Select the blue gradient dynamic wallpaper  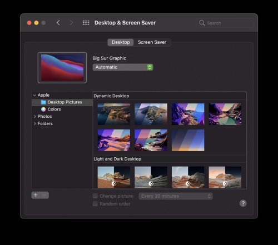[188, 140]
